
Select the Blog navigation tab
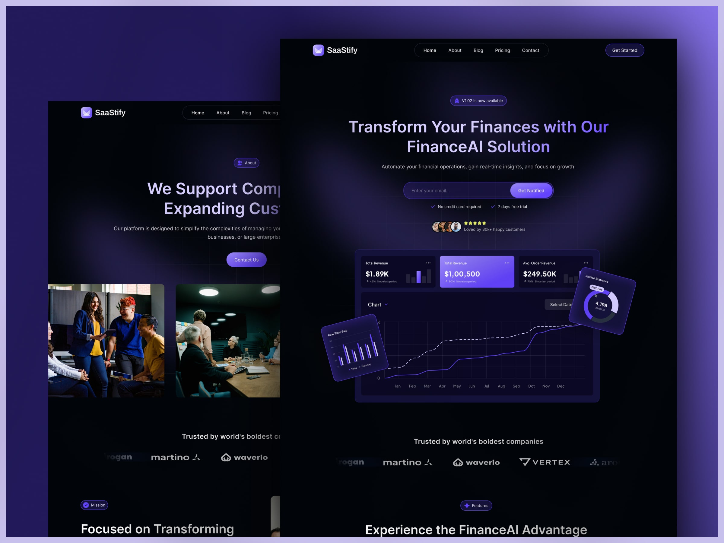[478, 50]
